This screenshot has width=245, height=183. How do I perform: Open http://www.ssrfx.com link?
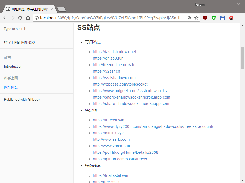coord(111,139)
